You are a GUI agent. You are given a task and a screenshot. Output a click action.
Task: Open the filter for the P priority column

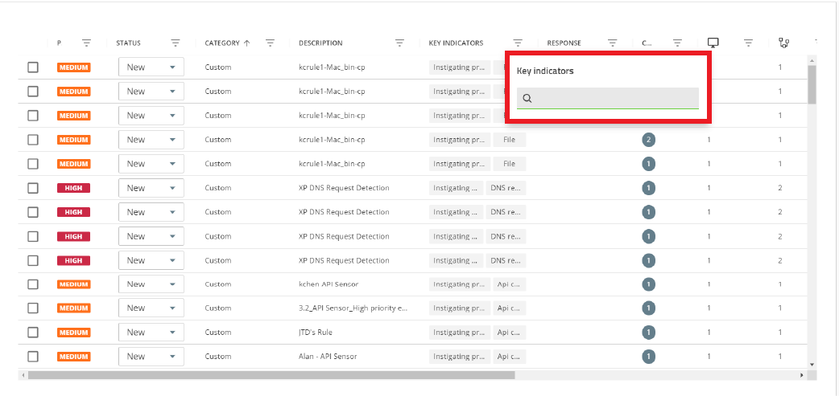[87, 43]
